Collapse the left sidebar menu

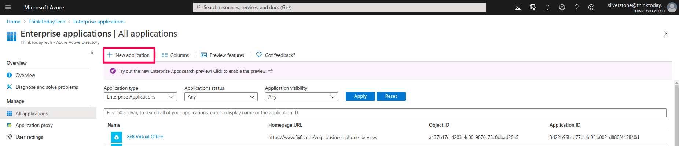click(x=92, y=53)
